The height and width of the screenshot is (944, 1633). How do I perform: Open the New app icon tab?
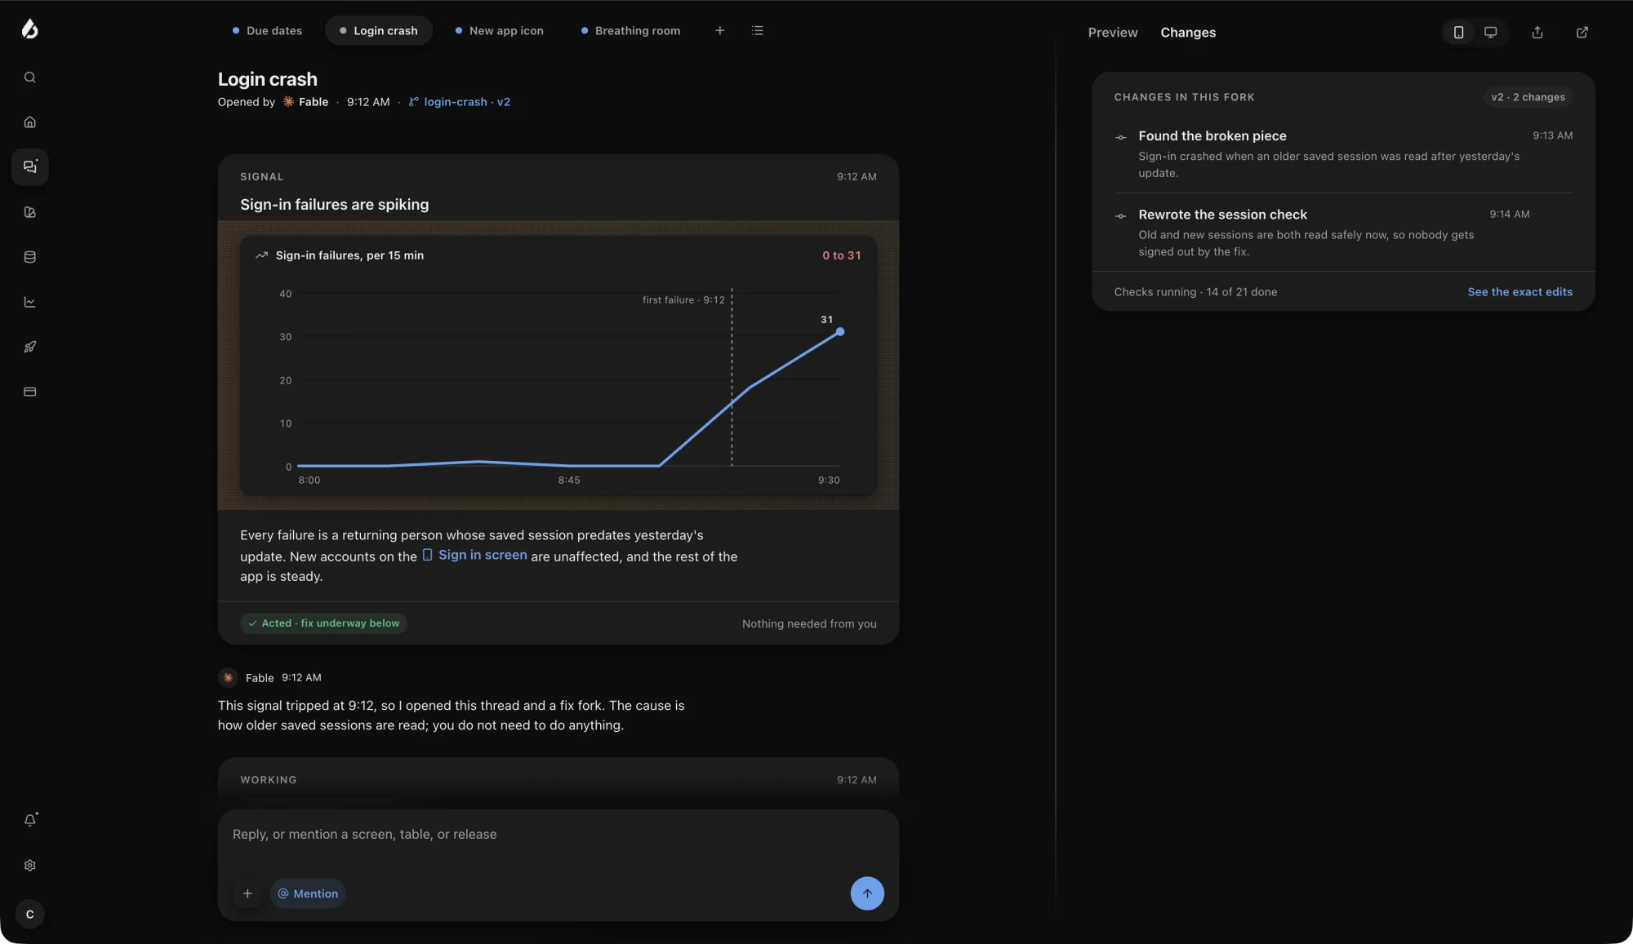click(x=499, y=31)
